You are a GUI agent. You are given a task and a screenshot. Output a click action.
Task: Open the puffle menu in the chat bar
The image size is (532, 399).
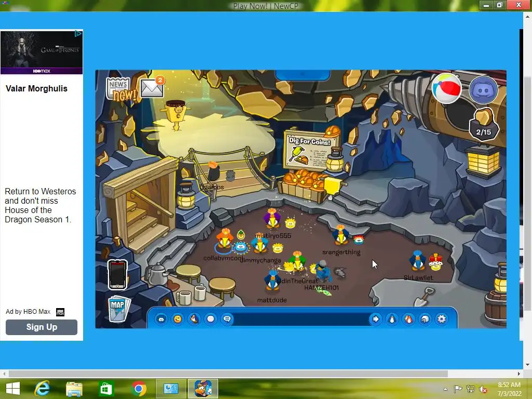[161, 319]
